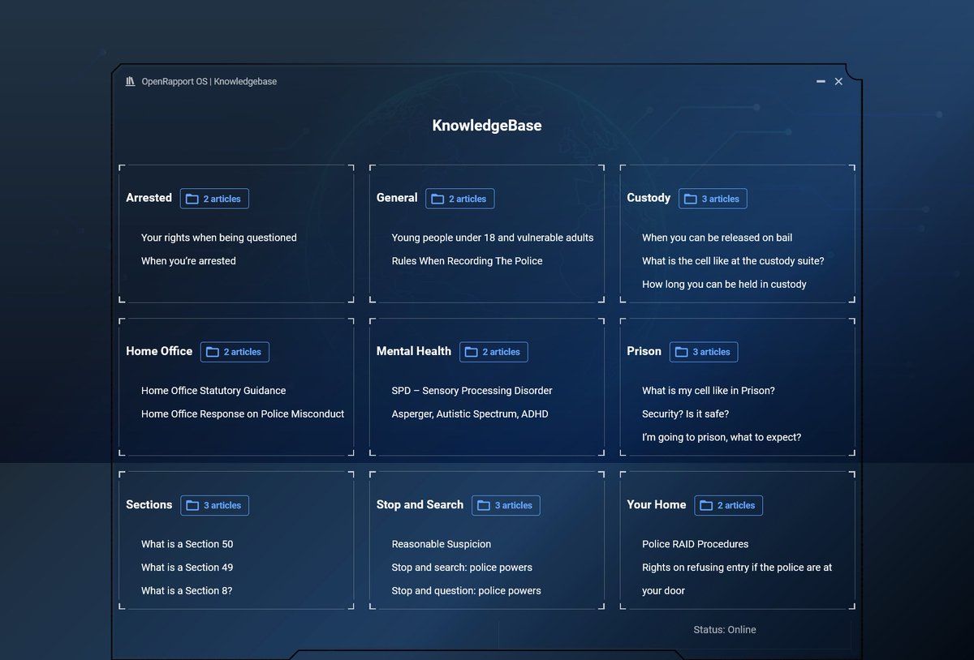Minimize the Knowledgebase window
Screen dimensions: 974x660
[x=821, y=81]
